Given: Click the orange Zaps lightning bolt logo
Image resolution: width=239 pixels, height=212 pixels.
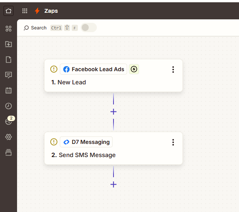Looking at the screenshot, I should click(37, 11).
